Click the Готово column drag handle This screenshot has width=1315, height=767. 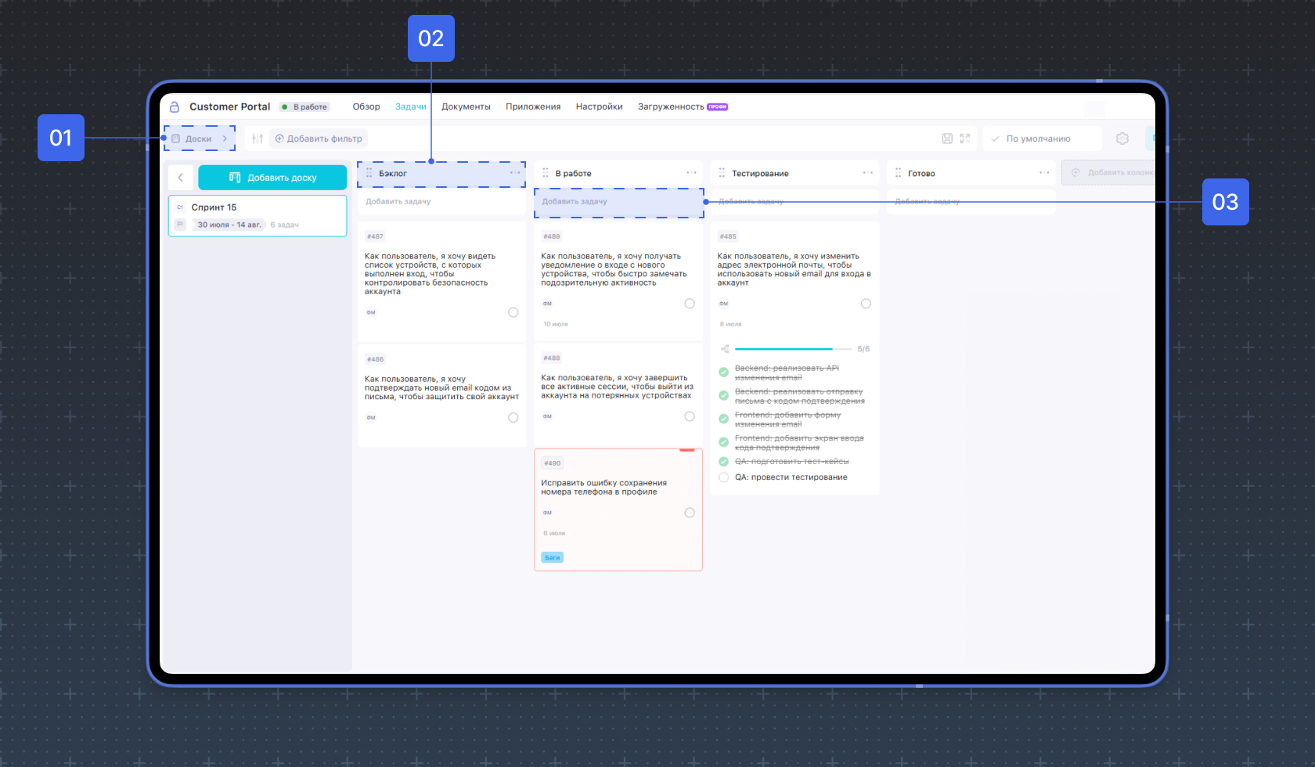click(x=898, y=173)
